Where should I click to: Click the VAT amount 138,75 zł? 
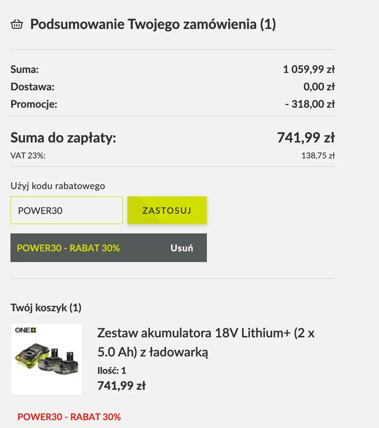318,156
